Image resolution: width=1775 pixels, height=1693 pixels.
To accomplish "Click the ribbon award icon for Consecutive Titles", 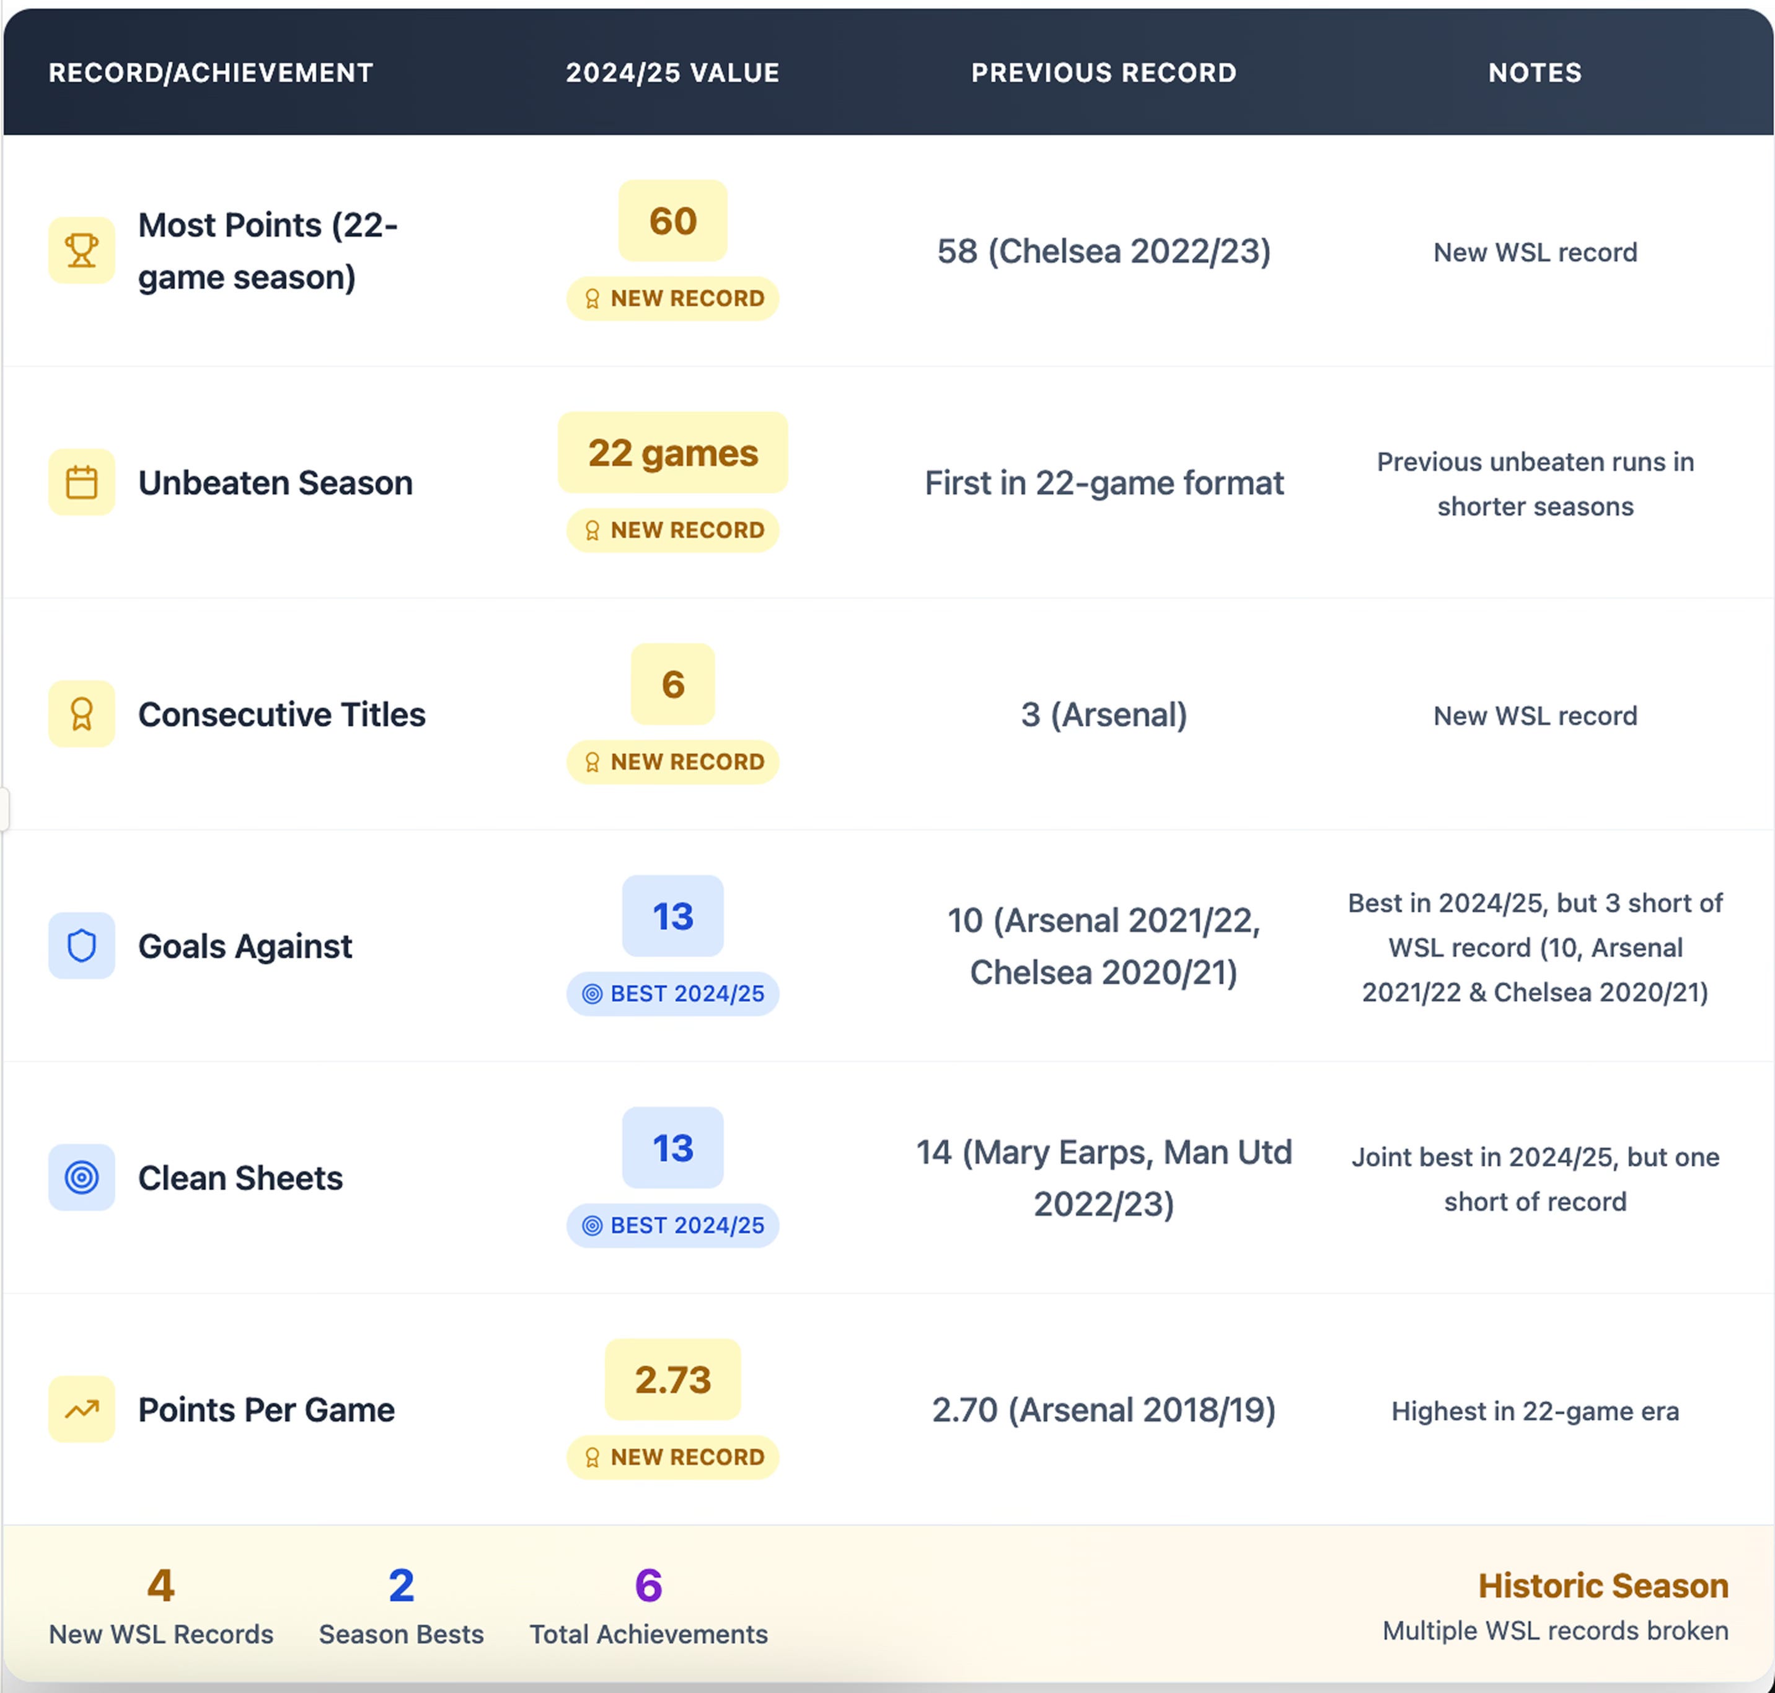I will coord(81,714).
